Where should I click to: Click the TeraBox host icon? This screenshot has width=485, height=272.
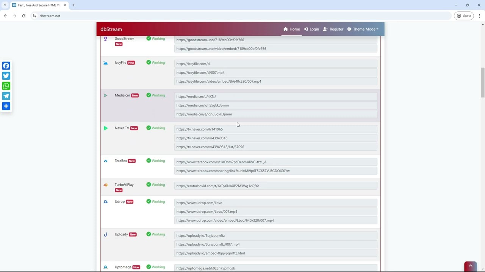tap(105, 161)
